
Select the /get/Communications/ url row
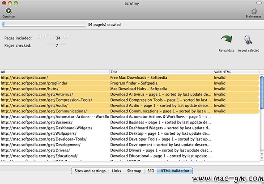tap(130, 111)
